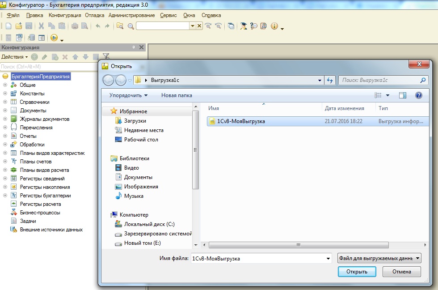Open the view mode dropdown arrow
The width and height of the screenshot is (438, 290).
click(388, 95)
